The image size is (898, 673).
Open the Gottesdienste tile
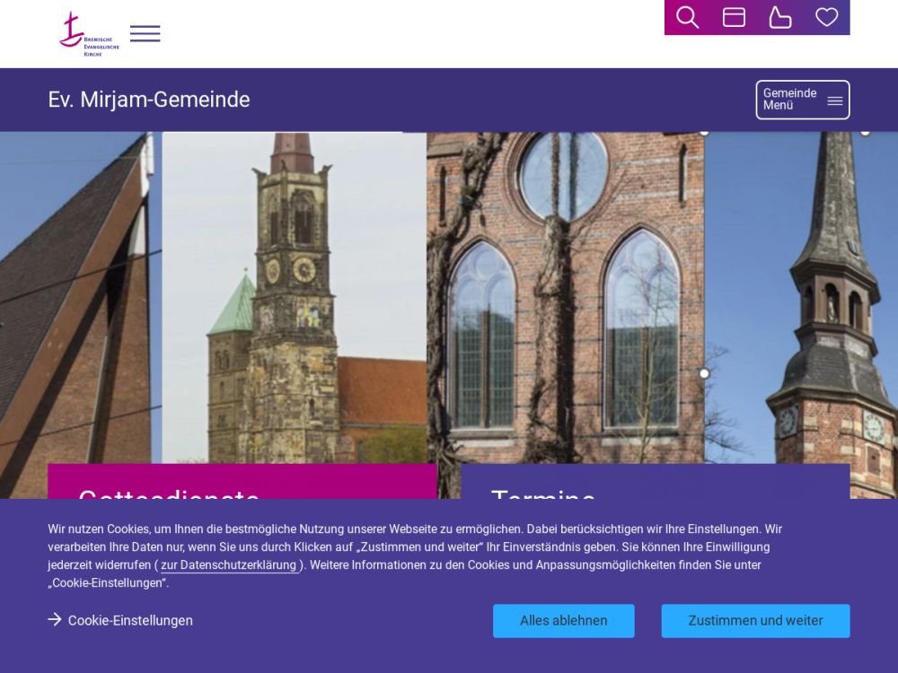(x=242, y=482)
